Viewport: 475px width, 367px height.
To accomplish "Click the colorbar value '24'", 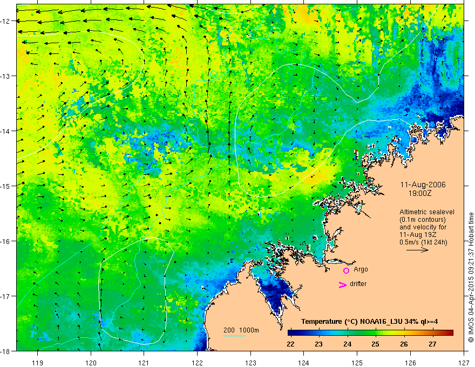I will pyautogui.click(x=347, y=344).
